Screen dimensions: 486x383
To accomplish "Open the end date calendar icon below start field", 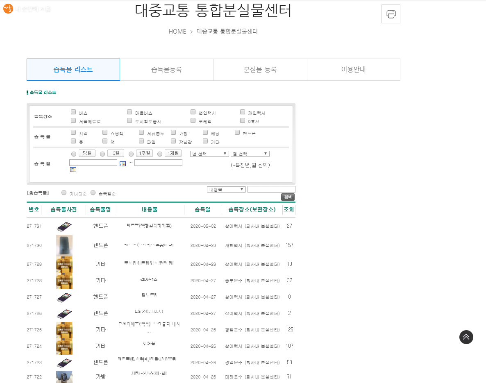I will pyautogui.click(x=73, y=170).
